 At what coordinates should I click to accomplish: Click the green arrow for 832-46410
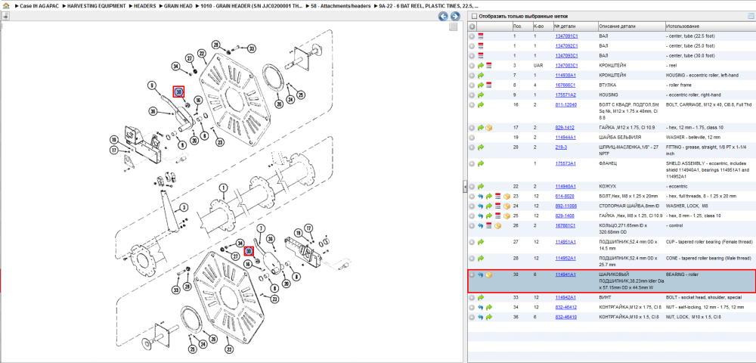[x=489, y=317]
